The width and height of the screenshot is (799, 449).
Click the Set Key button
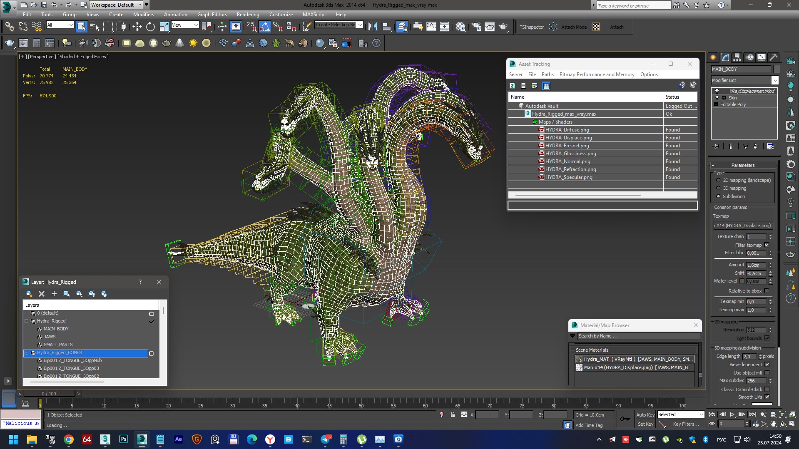click(x=645, y=424)
